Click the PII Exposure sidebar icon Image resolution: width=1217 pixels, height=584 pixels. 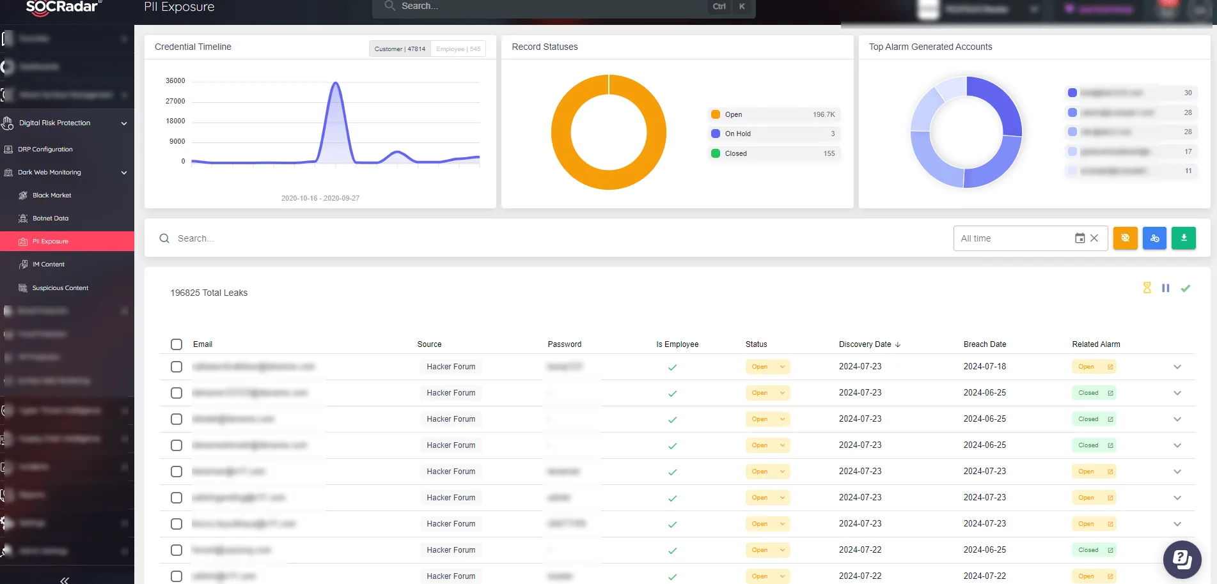click(23, 242)
